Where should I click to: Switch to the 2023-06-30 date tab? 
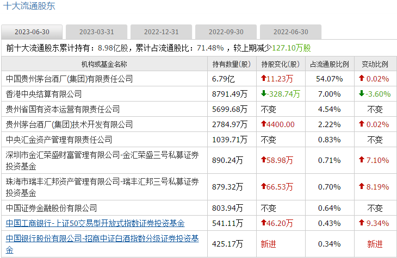click(32, 32)
